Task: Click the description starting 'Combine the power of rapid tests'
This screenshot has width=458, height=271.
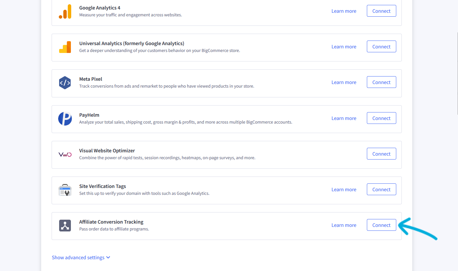Action: (x=167, y=158)
